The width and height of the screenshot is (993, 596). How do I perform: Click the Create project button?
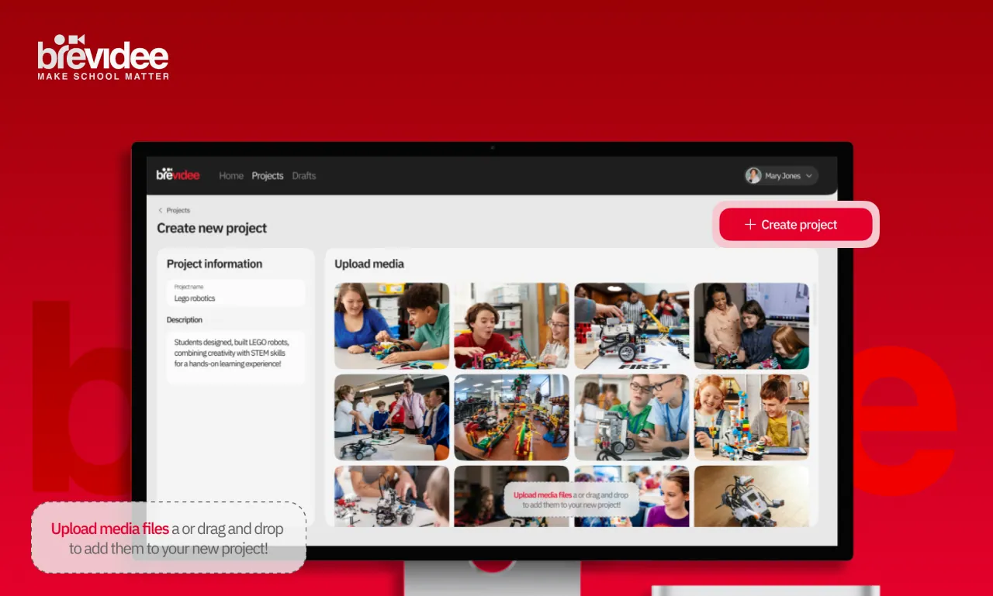[x=796, y=225]
